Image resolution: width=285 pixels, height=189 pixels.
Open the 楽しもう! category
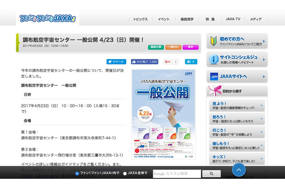[x=237, y=146]
